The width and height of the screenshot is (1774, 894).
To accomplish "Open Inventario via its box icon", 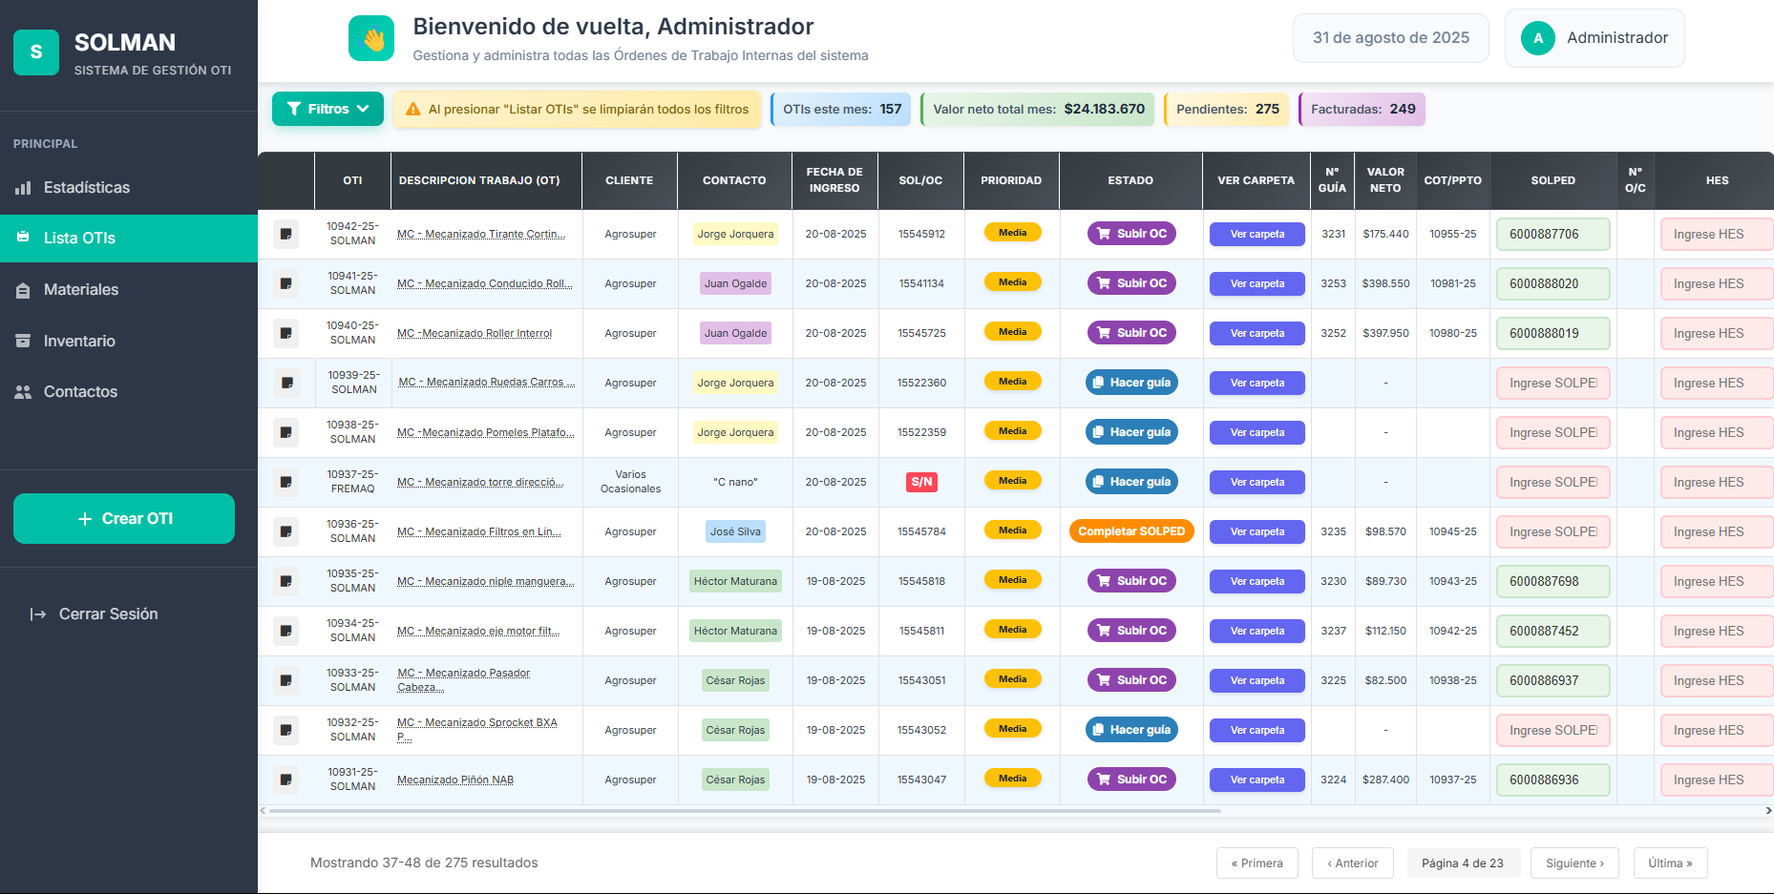I will (x=23, y=341).
